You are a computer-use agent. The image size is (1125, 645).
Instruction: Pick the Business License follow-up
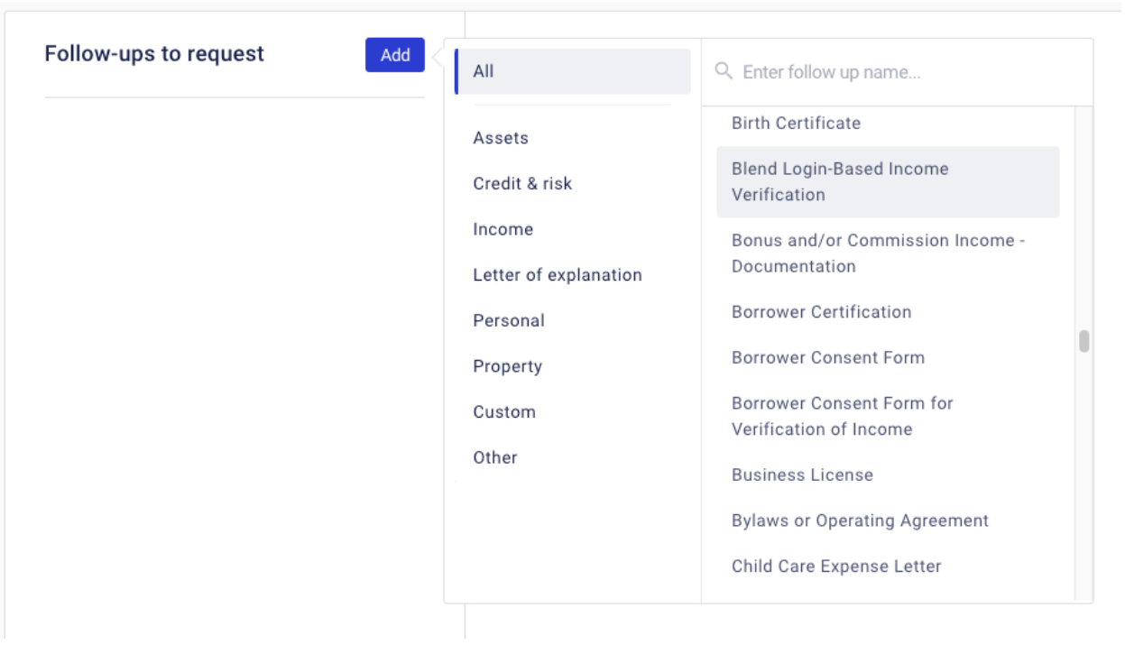(x=802, y=475)
